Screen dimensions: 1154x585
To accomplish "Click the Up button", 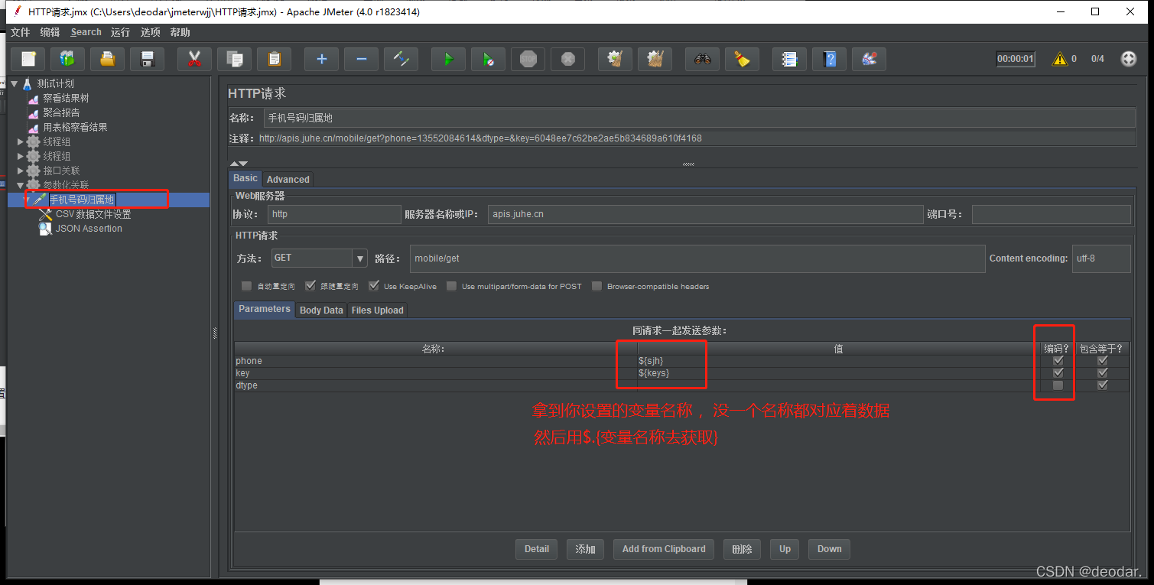I will [785, 549].
